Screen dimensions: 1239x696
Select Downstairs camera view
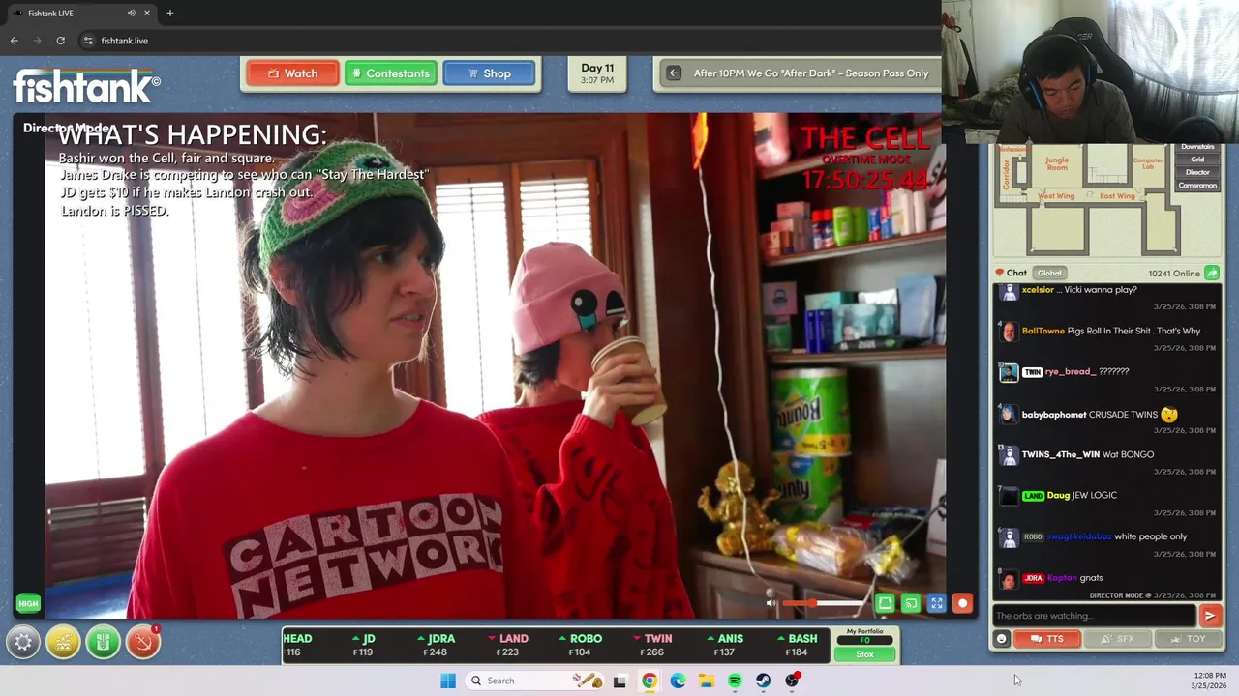click(x=1197, y=147)
